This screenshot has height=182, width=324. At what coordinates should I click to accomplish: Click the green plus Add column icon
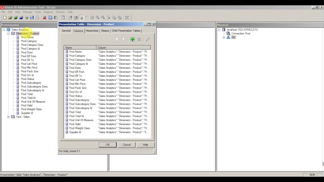[132, 39]
